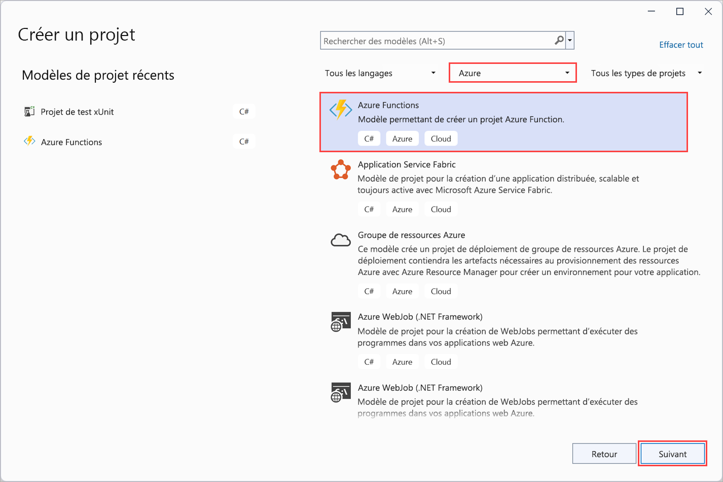
Task: Open Tous les types de projets dropdown
Action: coord(646,73)
